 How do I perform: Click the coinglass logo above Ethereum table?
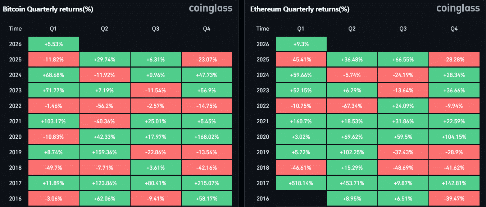tap(458, 8)
